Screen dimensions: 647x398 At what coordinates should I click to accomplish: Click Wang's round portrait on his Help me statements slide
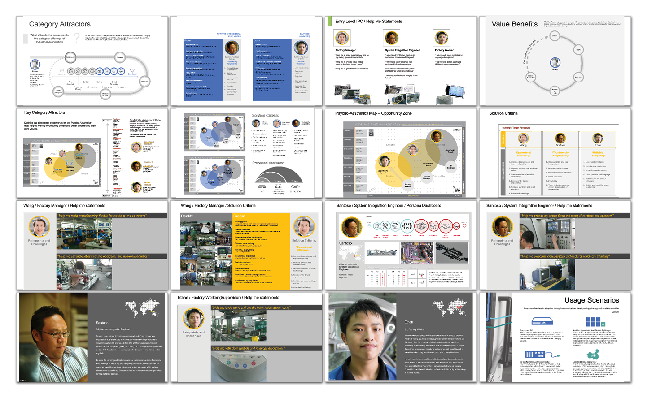(x=39, y=227)
